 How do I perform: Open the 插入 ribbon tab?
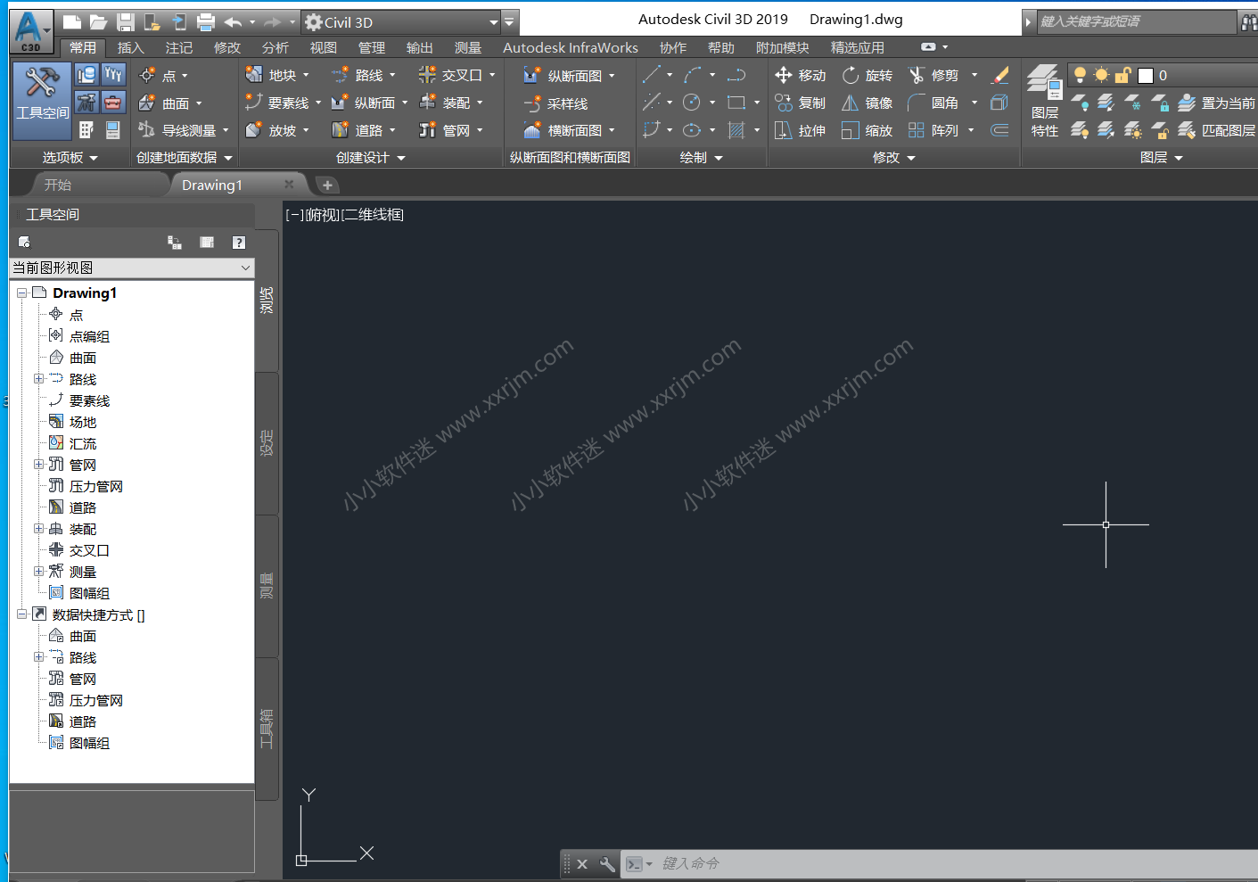coord(130,47)
